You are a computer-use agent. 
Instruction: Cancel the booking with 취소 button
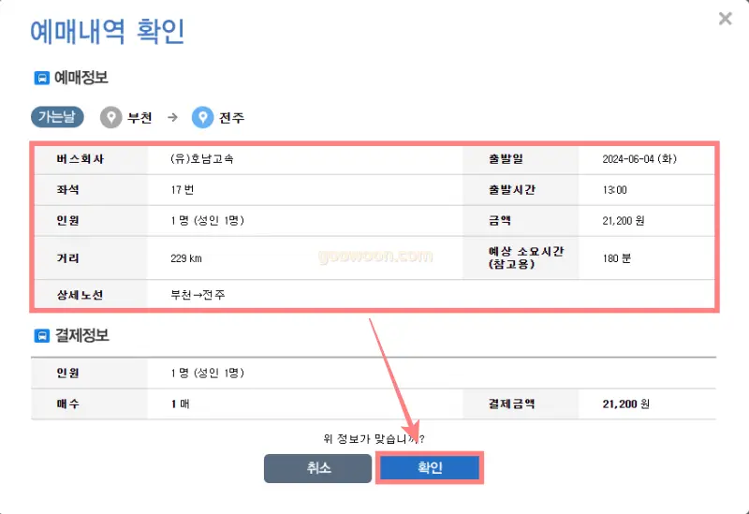tap(317, 468)
